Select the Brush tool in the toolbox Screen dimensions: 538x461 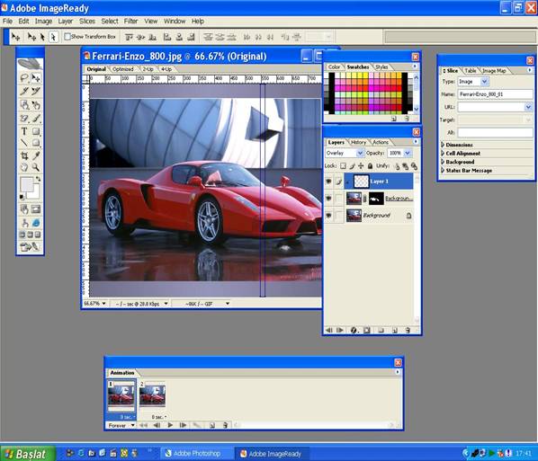click(x=36, y=119)
